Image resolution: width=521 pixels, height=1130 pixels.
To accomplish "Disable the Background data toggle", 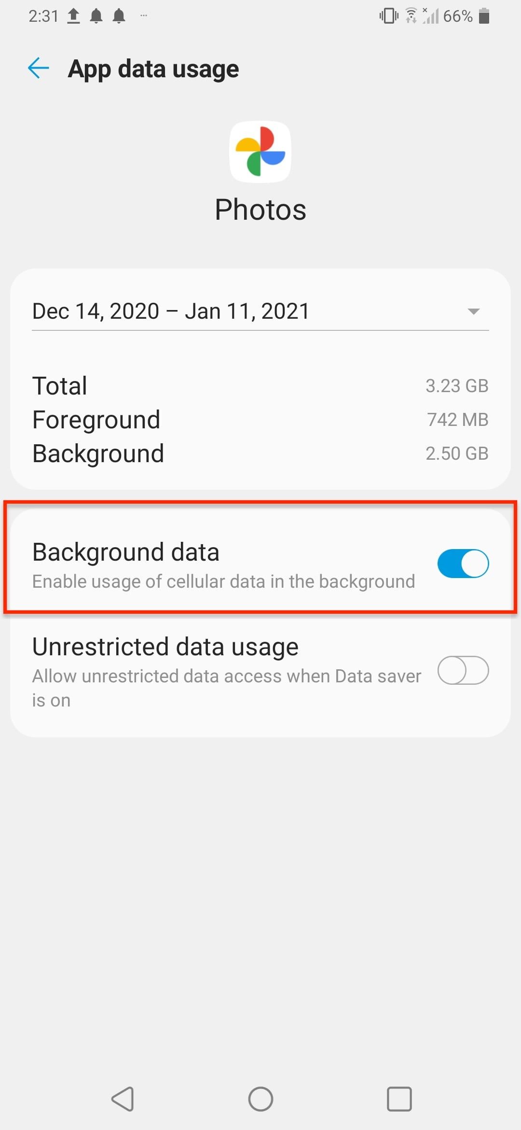I will 463,564.
